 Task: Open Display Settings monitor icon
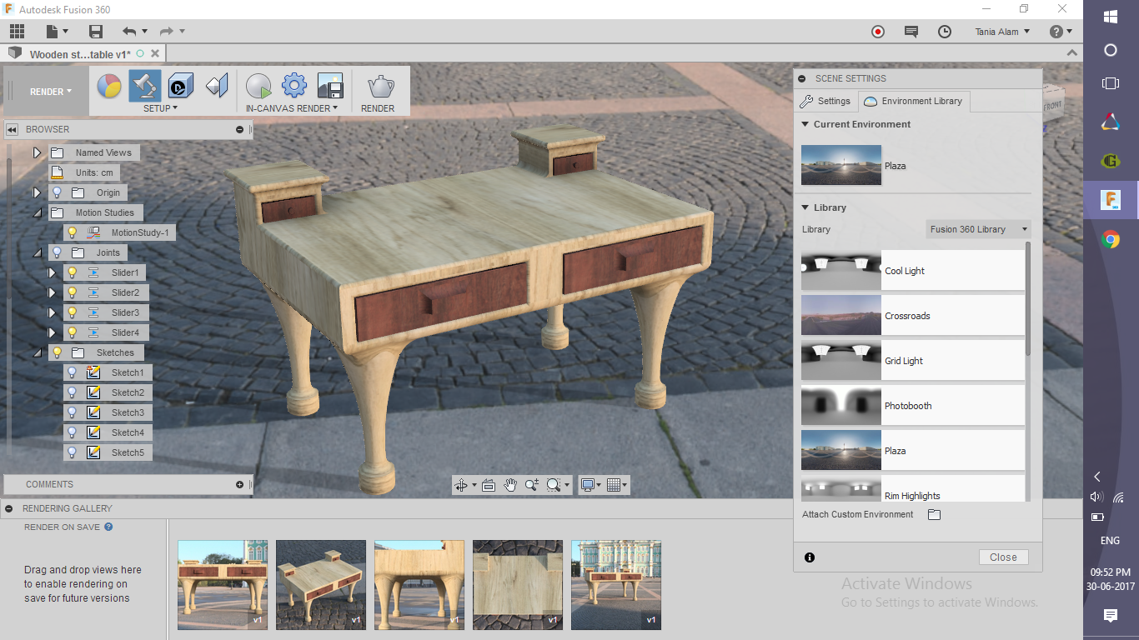click(588, 485)
